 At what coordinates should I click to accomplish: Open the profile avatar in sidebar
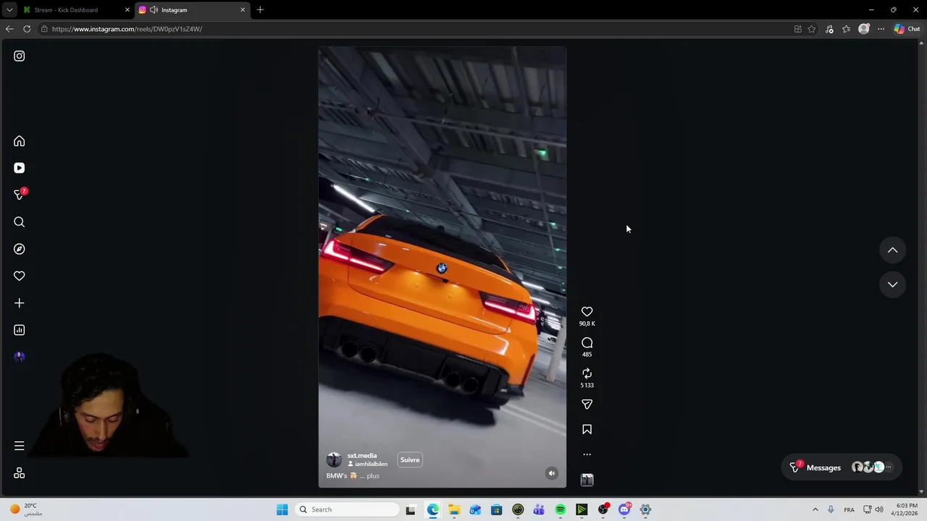click(20, 357)
